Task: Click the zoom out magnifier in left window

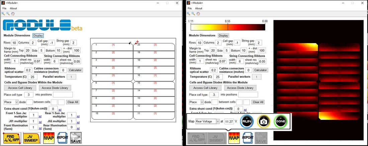Action: coord(8,14)
